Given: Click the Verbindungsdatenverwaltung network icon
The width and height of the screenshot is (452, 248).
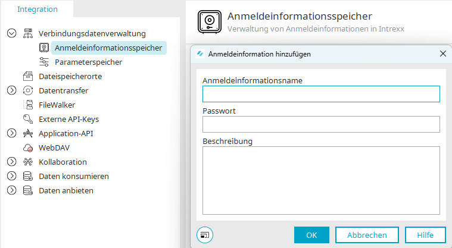Looking at the screenshot, I should [28, 33].
